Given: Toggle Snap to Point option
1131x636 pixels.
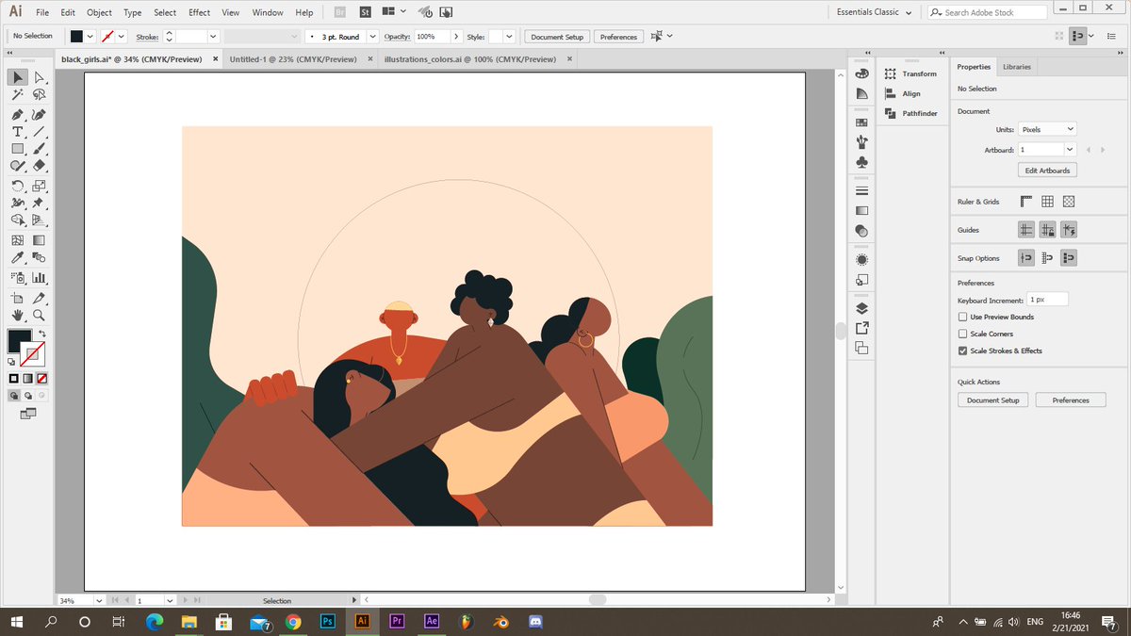Looking at the screenshot, I should tap(1026, 257).
